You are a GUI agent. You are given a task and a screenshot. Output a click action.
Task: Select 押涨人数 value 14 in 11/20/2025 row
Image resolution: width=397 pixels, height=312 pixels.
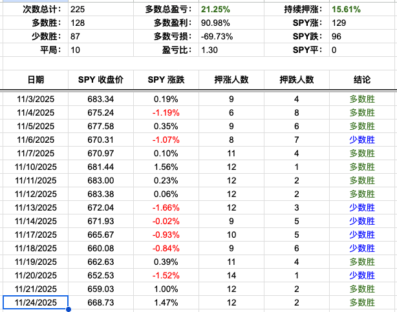click(x=231, y=275)
